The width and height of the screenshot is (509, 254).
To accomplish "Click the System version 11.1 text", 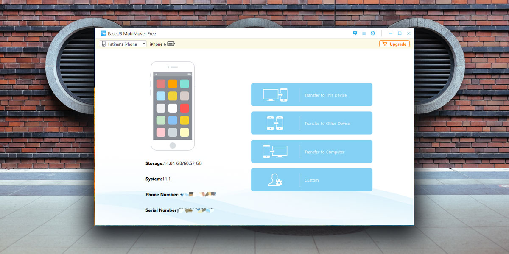I will pyautogui.click(x=166, y=179).
